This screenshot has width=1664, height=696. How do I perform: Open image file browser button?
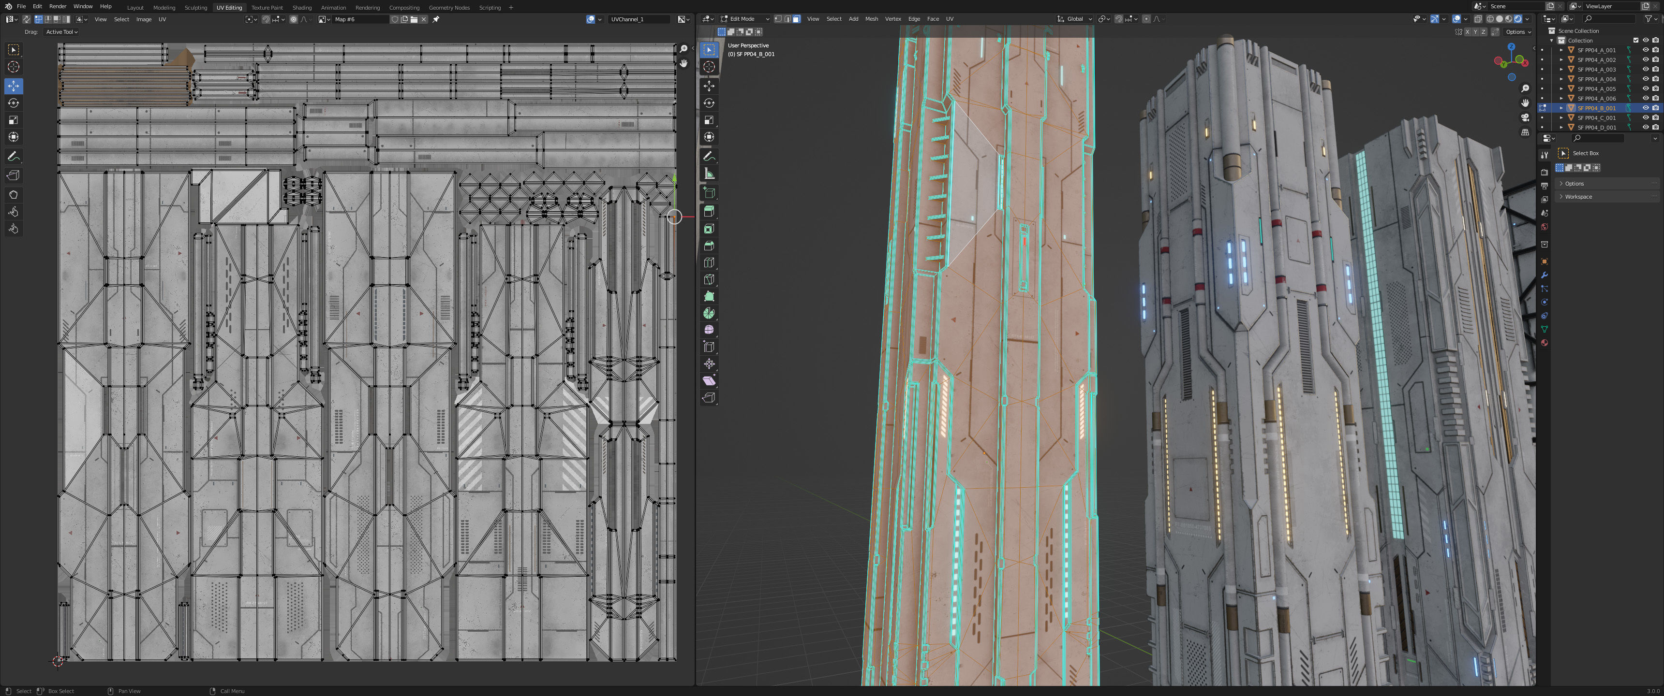click(414, 19)
